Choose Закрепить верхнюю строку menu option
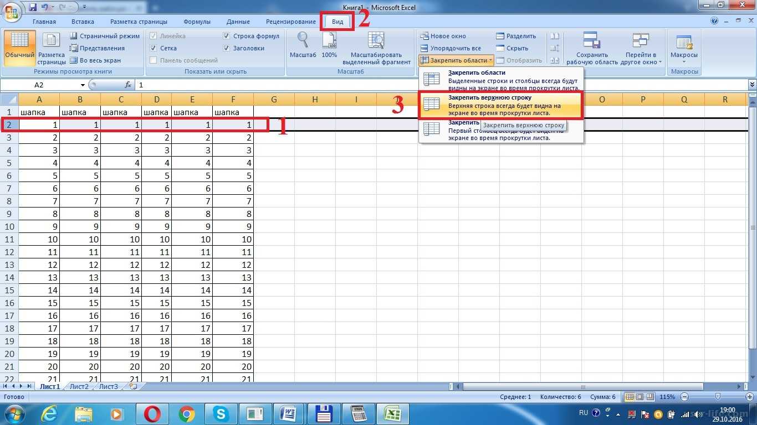This screenshot has width=757, height=425. [501, 105]
